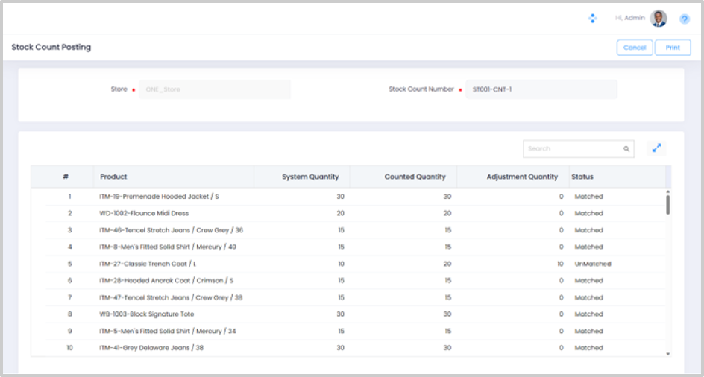Click the scrollbar down arrow

pos(667,353)
